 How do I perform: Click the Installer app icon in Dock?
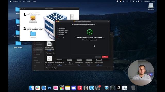[x=125, y=88]
